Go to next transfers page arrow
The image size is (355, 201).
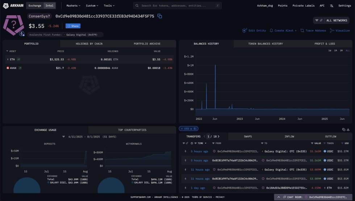218,136
